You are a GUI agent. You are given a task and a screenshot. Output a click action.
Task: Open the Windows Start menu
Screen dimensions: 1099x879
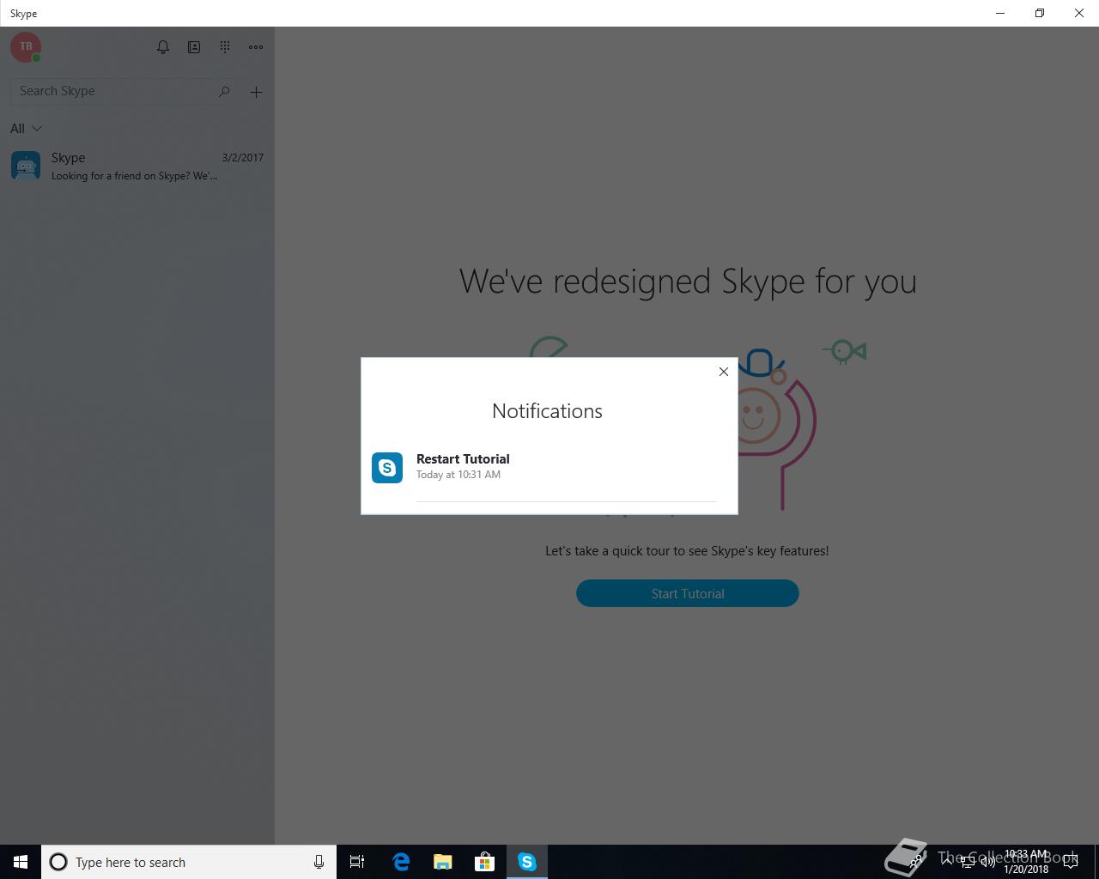tap(21, 862)
